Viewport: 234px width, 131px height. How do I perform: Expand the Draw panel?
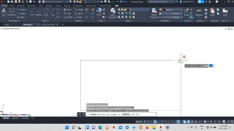point(45,21)
